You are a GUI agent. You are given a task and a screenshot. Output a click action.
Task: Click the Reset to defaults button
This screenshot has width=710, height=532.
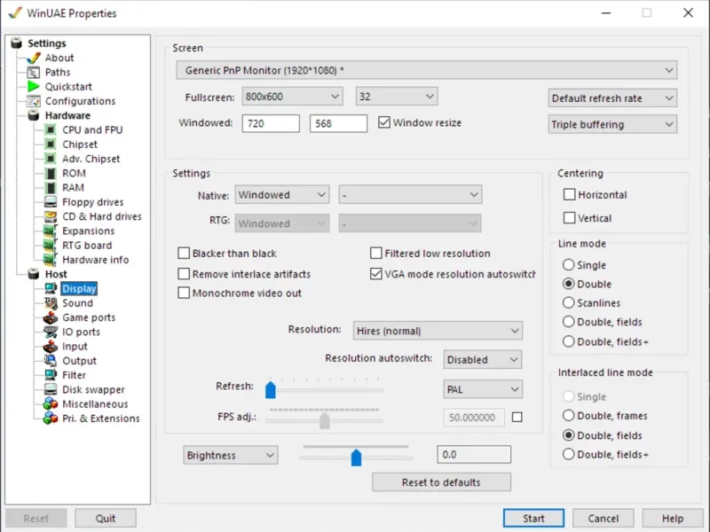point(441,482)
